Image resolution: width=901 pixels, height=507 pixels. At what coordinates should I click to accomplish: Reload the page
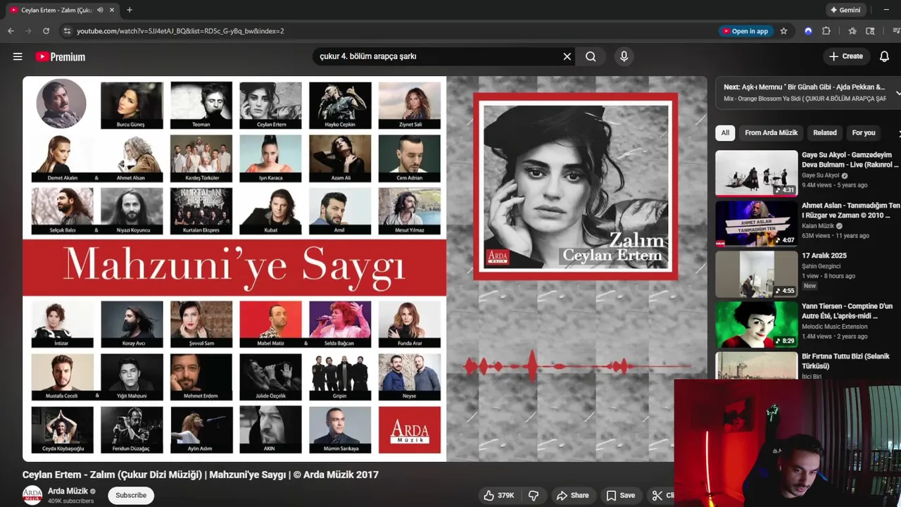click(46, 31)
